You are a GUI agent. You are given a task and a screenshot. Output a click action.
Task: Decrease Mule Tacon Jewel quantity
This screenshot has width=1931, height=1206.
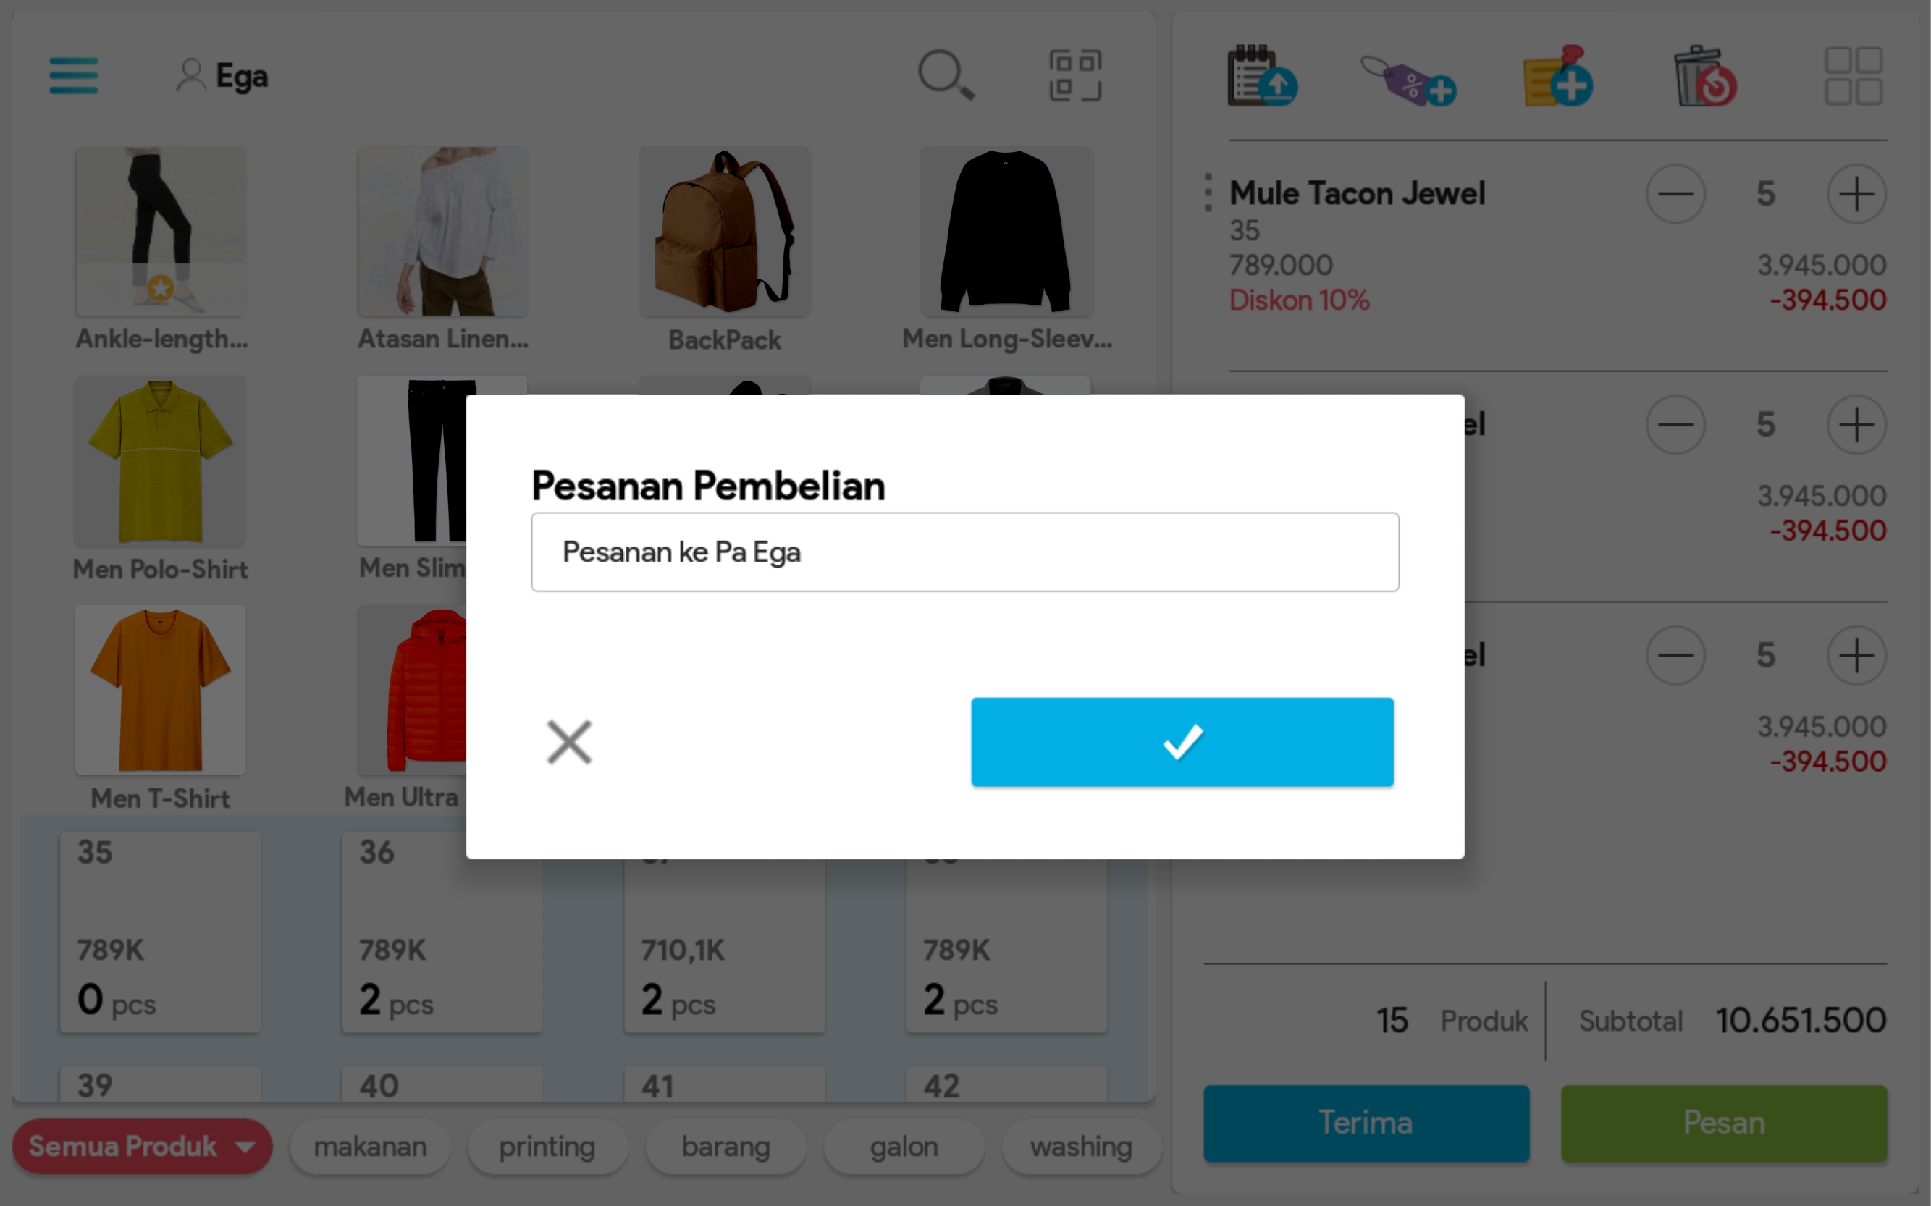pyautogui.click(x=1675, y=194)
